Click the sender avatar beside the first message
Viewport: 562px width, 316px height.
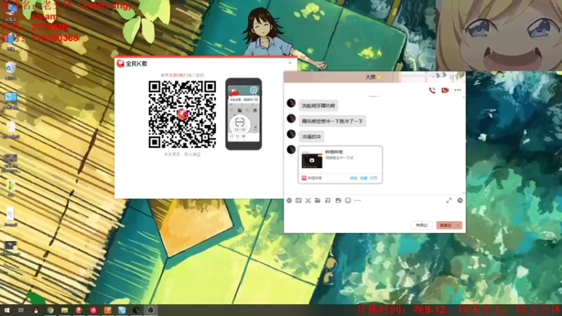coord(291,103)
